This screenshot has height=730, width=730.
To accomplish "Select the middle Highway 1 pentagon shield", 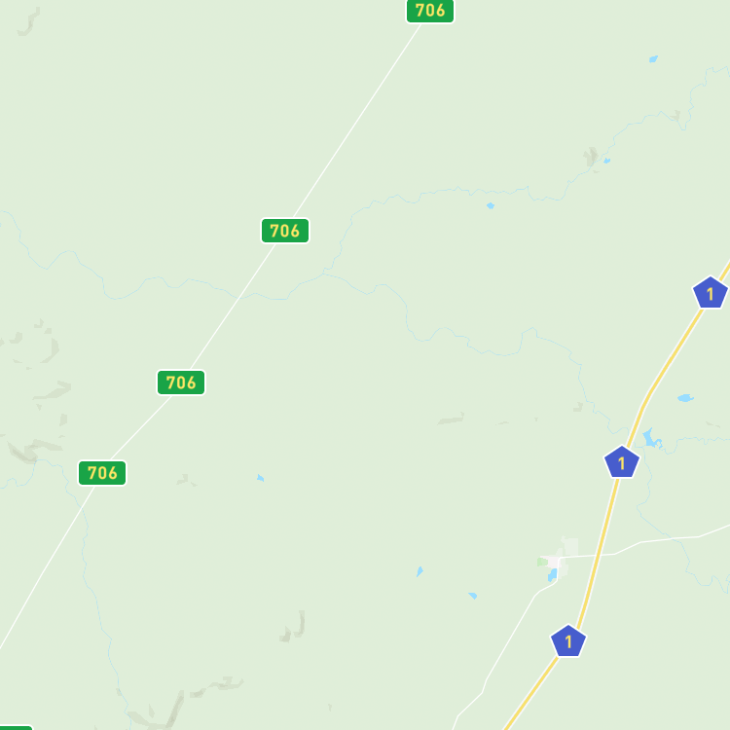I will point(622,462).
